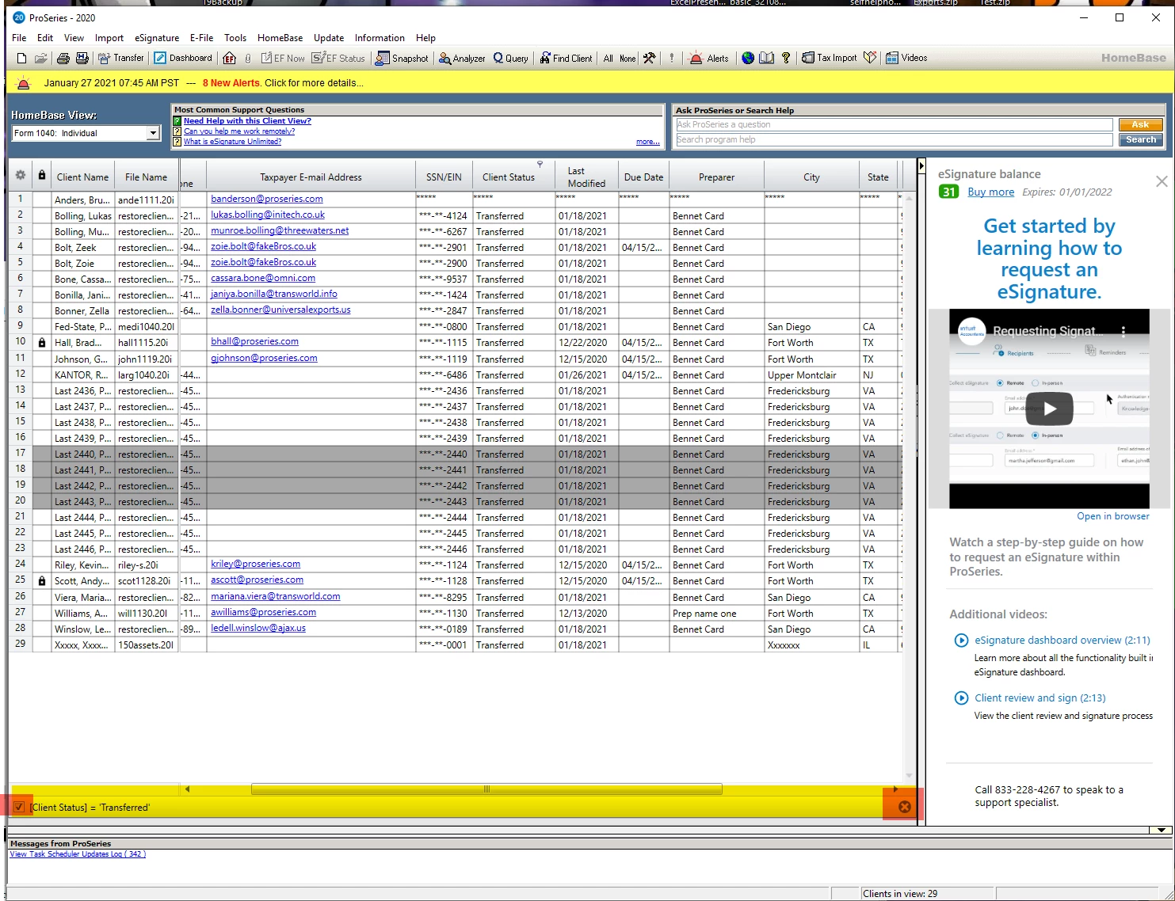Image resolution: width=1175 pixels, height=901 pixels.
Task: Click the grid's horizontal scrollbar thumb
Action: (x=486, y=789)
